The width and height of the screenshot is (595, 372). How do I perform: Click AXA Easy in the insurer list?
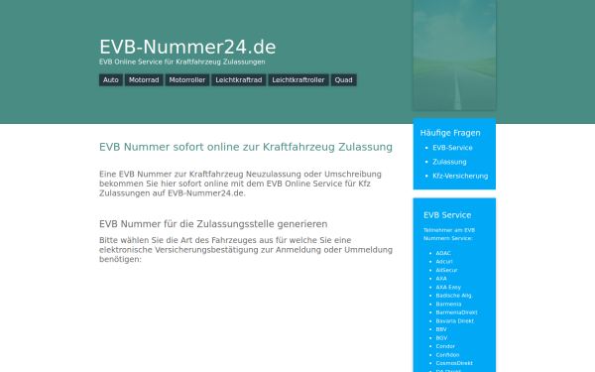pos(448,288)
